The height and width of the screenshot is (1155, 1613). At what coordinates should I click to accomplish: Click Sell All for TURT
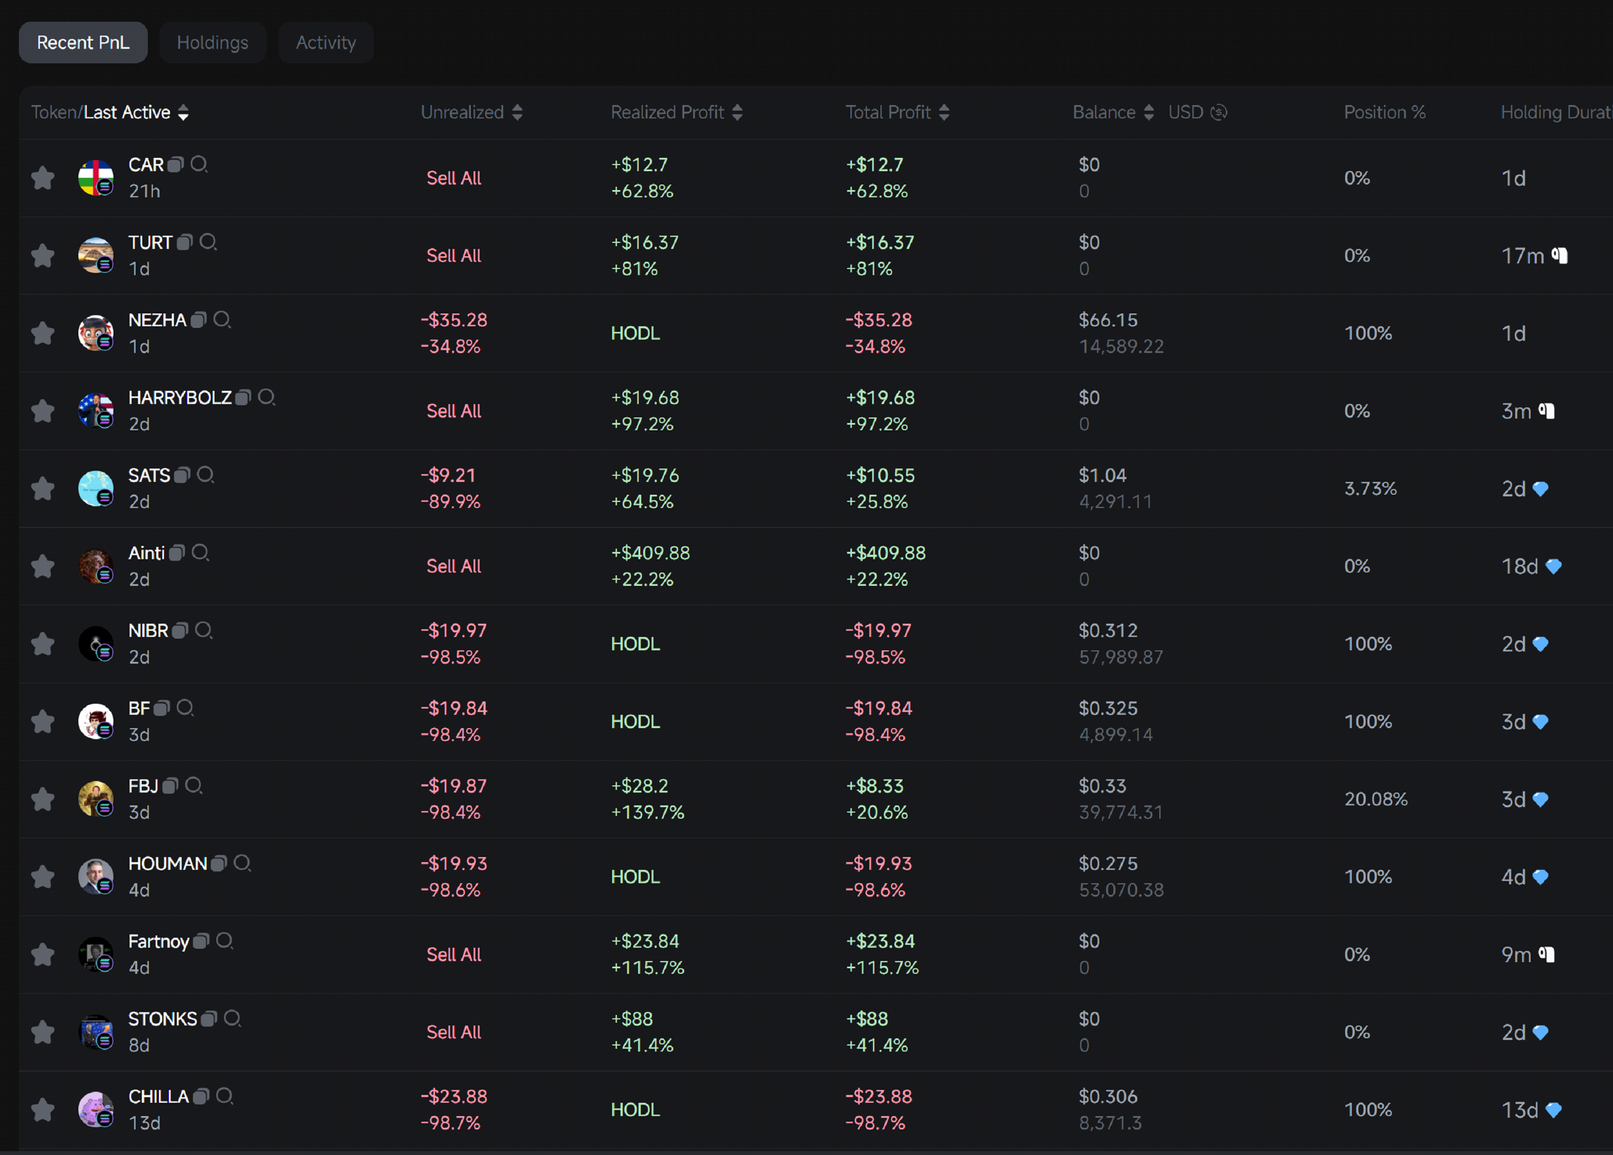click(x=453, y=256)
